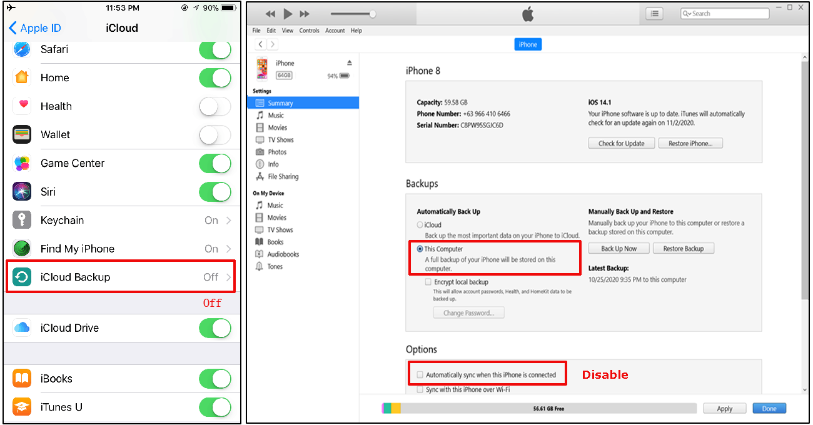
Task: Click iTunes back navigation arrow
Action: coord(261,44)
